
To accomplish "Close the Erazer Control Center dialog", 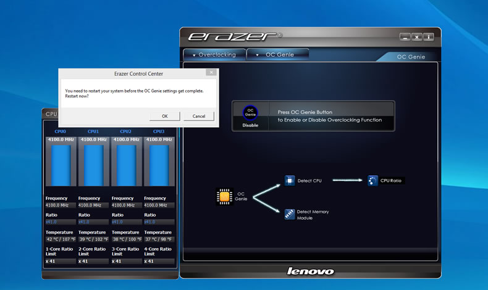I will click(x=211, y=72).
